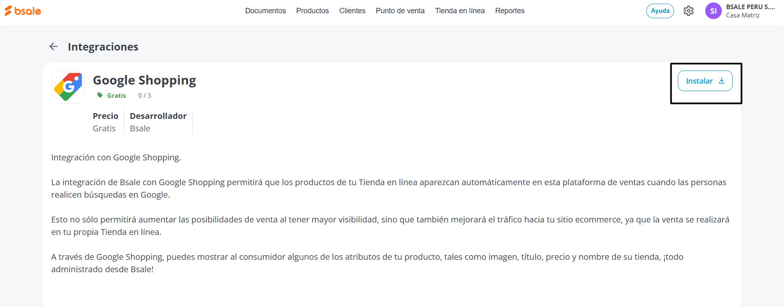Click the Google Shopping title

click(x=144, y=80)
